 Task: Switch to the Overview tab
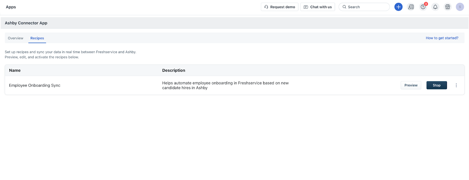(x=16, y=38)
